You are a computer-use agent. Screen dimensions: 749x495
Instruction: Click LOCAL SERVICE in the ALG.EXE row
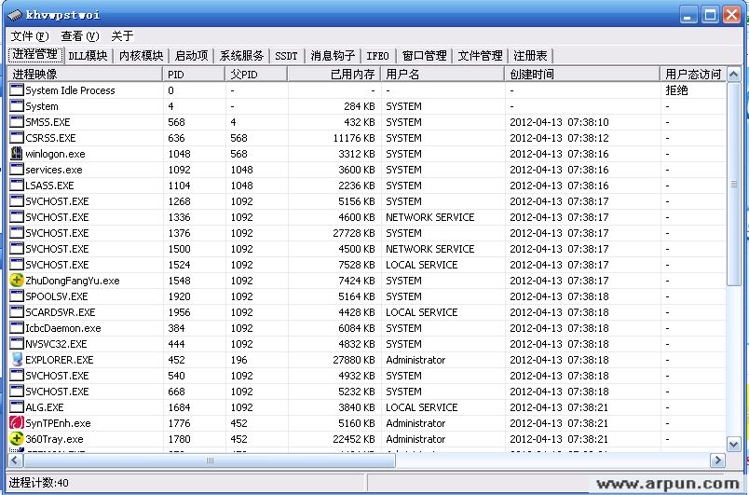(x=422, y=407)
